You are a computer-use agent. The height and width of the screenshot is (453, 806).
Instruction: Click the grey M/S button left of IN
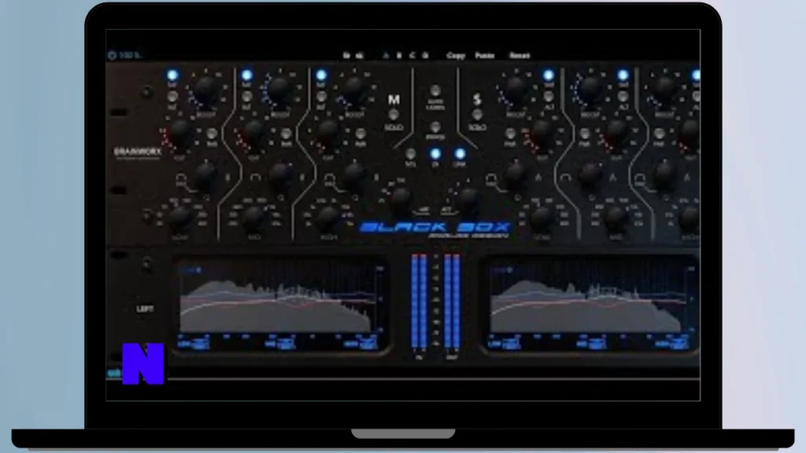pos(410,153)
